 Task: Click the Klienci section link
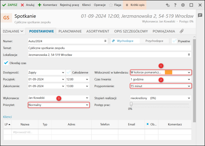(x=7, y=117)
